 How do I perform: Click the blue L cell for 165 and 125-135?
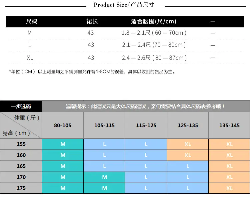click(x=188, y=166)
